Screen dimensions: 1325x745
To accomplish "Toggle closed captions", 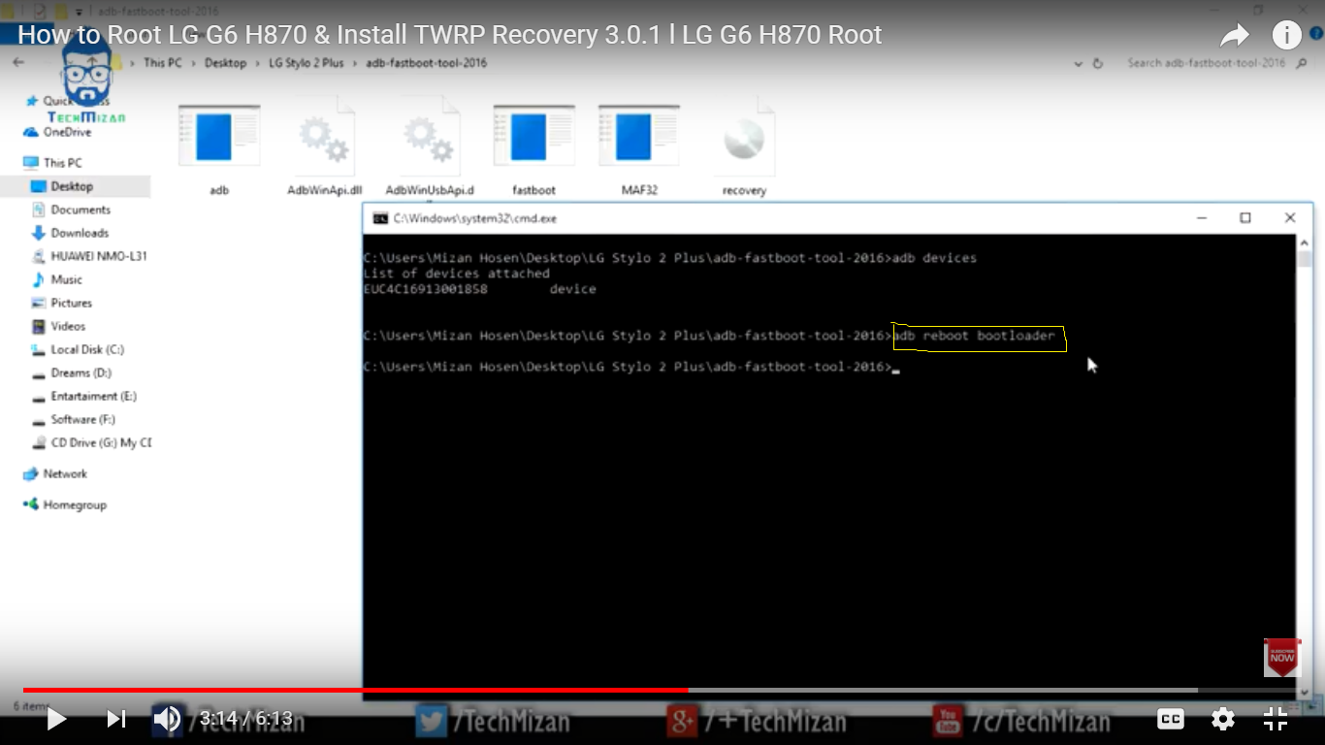I will point(1171,719).
